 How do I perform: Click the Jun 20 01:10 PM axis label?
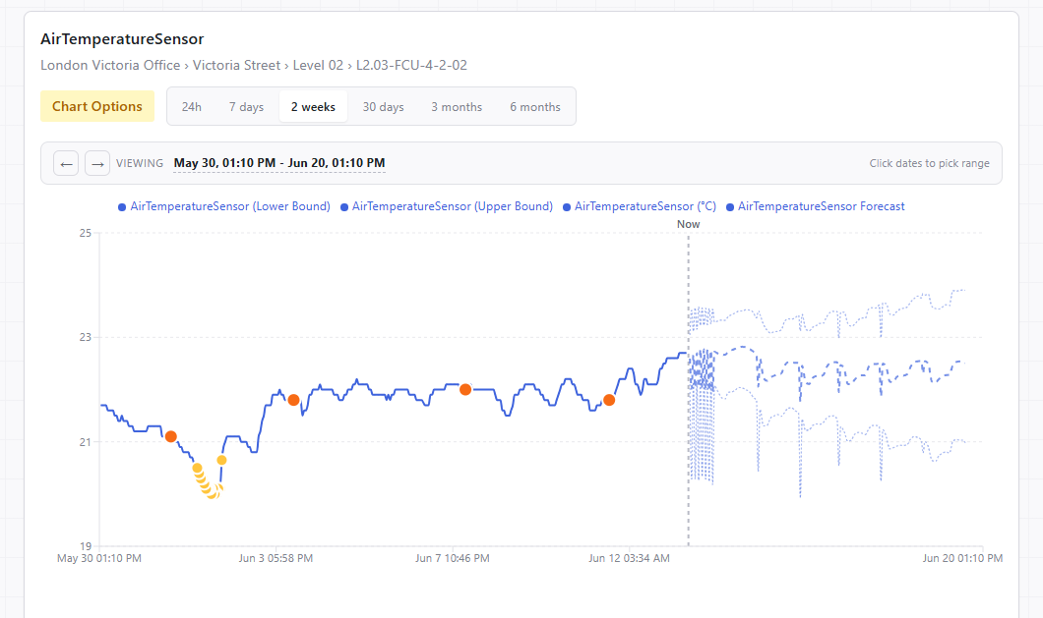pos(962,558)
